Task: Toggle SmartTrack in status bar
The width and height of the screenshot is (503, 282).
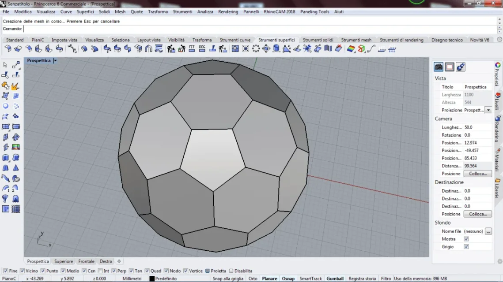Action: click(x=310, y=278)
